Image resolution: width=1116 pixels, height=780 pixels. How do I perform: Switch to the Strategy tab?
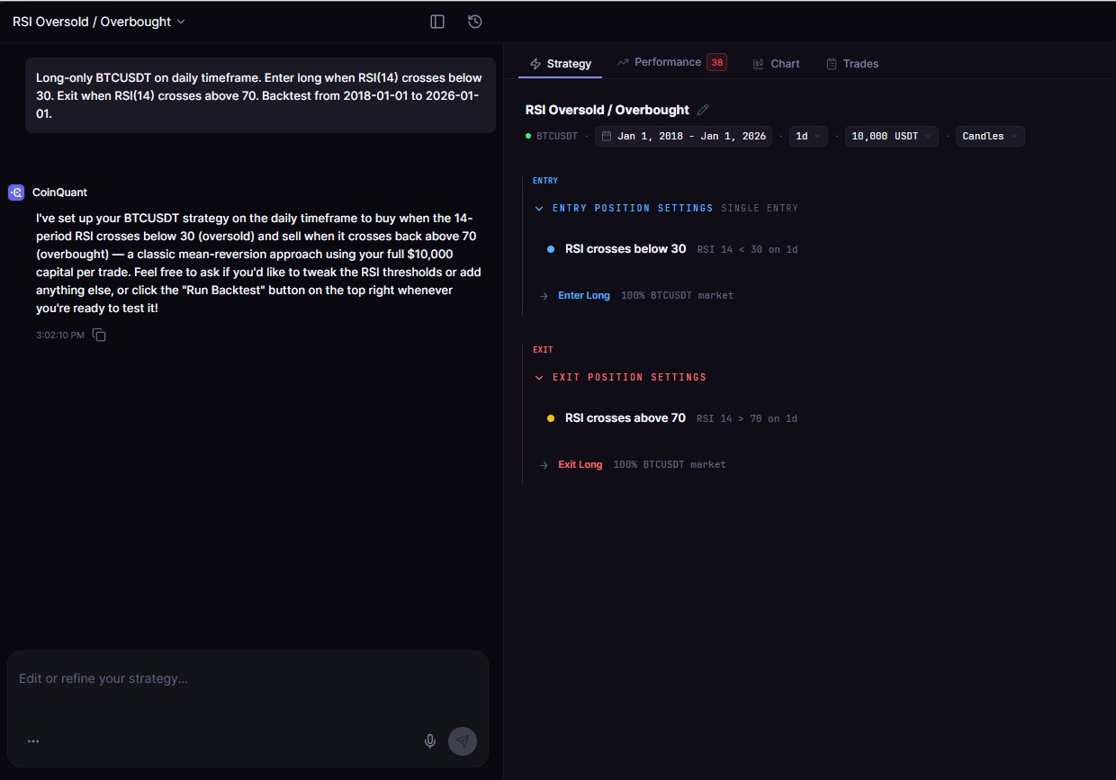[561, 64]
